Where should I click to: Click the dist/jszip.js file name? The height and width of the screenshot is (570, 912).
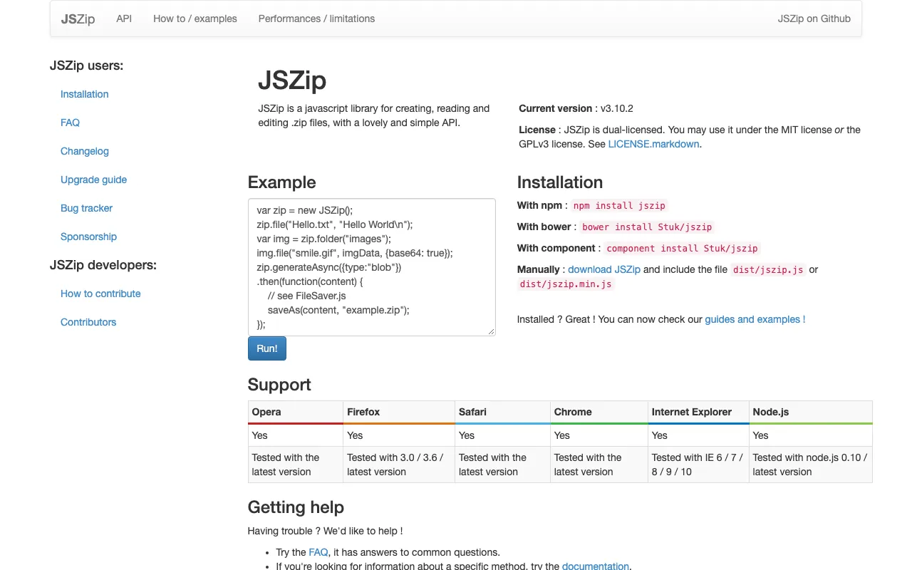pos(769,269)
